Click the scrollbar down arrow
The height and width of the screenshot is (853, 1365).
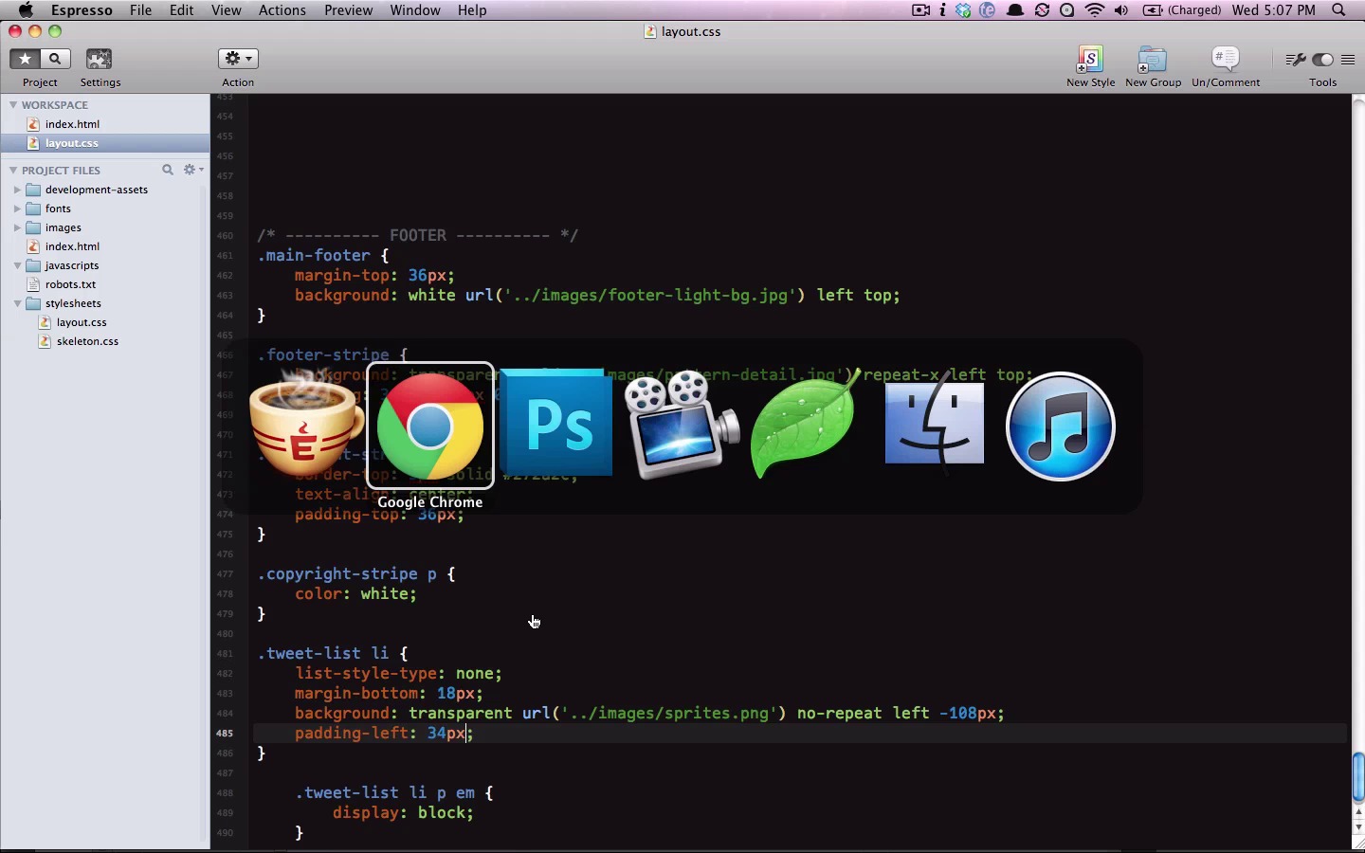click(x=1357, y=827)
